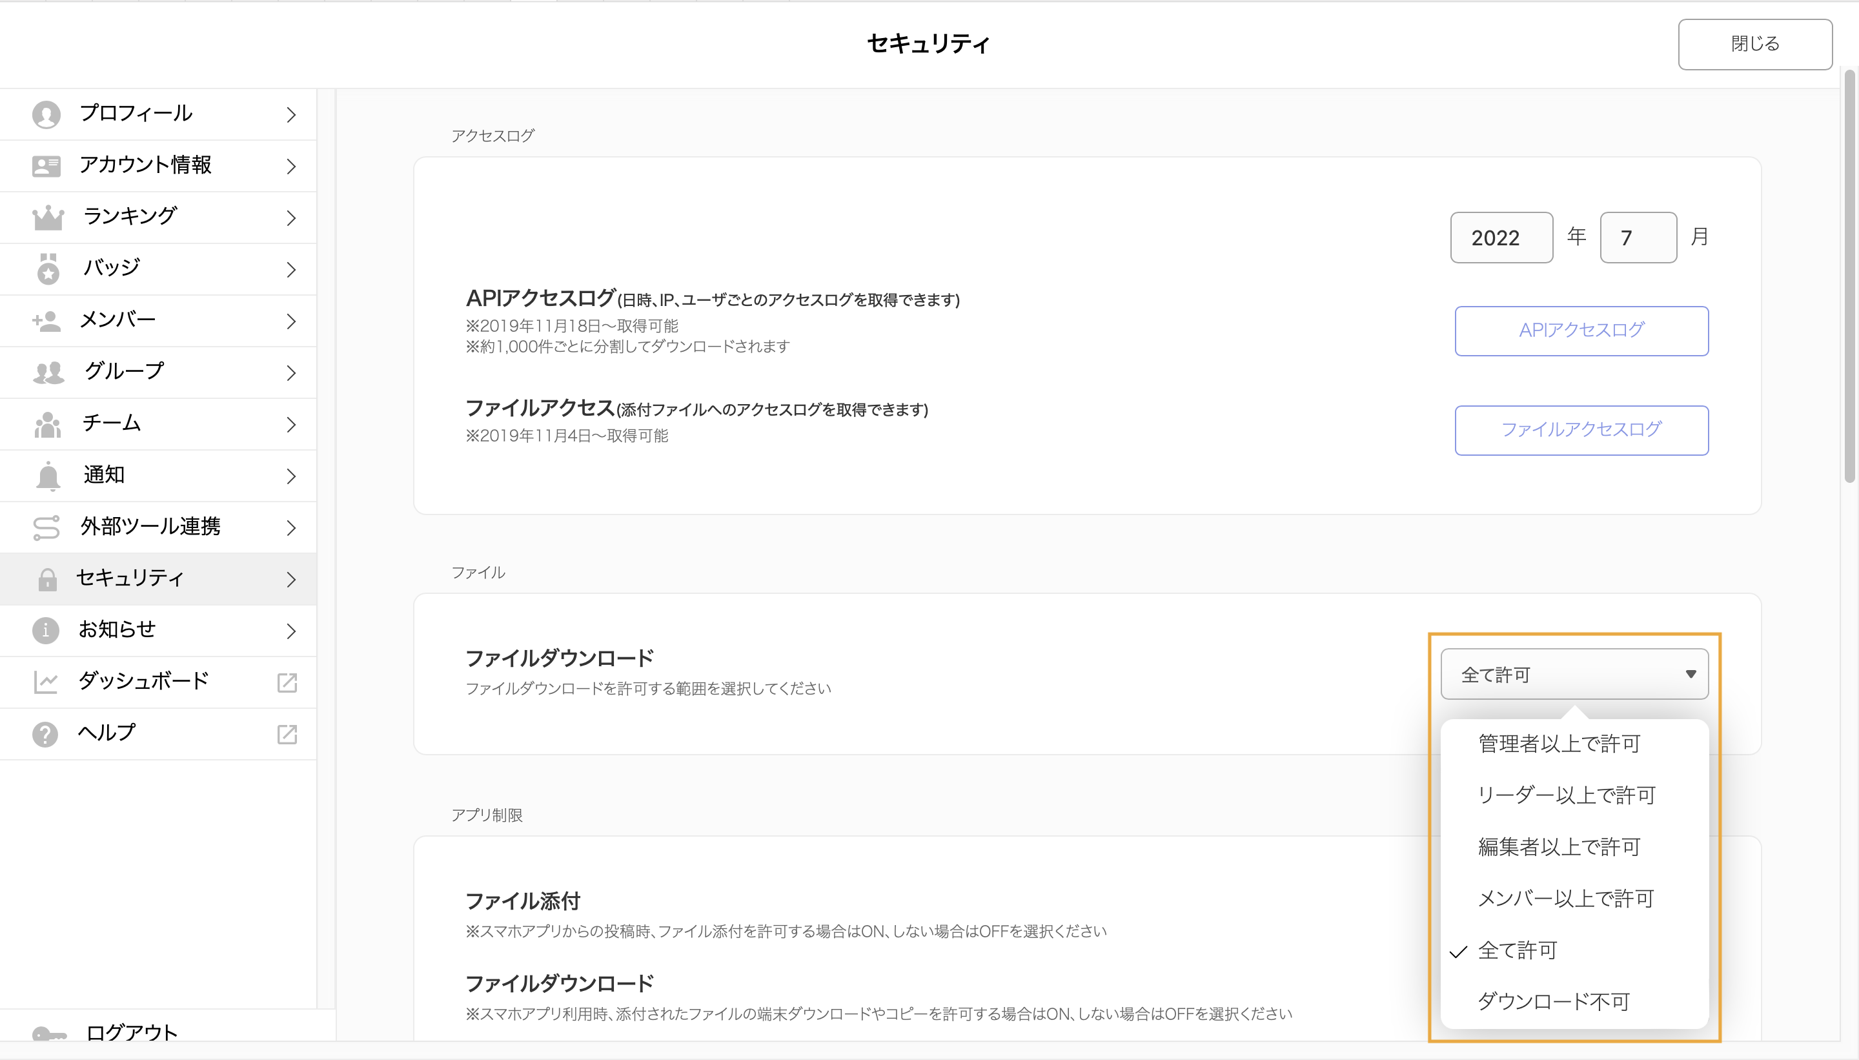This screenshot has width=1859, height=1060.
Task: Click the external link icon beside ヘルプ
Action: pyautogui.click(x=287, y=734)
